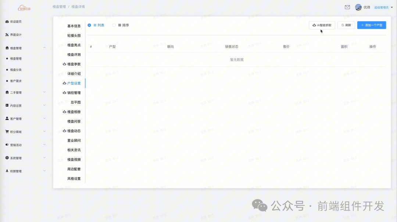
Task: Click the robot icon beside 楼盘动态
Action: point(64,131)
